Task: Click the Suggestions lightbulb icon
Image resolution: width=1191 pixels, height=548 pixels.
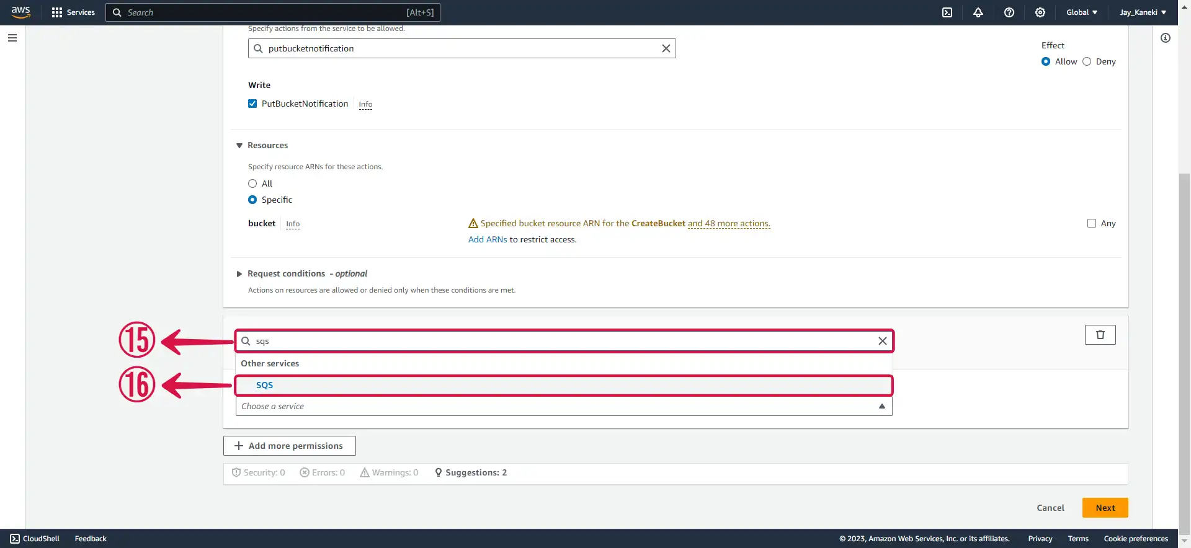Action: (x=439, y=472)
